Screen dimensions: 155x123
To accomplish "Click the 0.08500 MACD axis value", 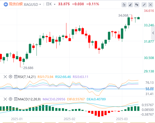I will pyautogui.click(x=148, y=110).
